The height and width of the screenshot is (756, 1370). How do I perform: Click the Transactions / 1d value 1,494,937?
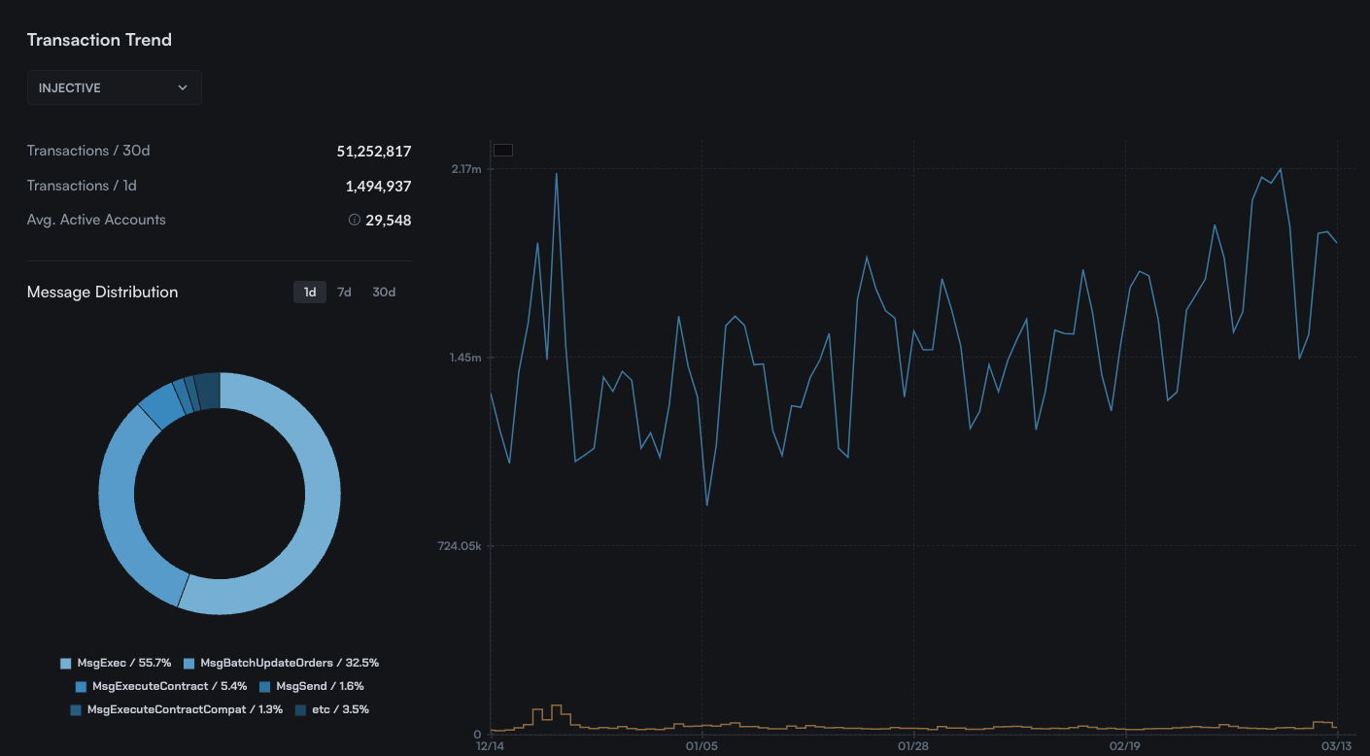pyautogui.click(x=378, y=187)
